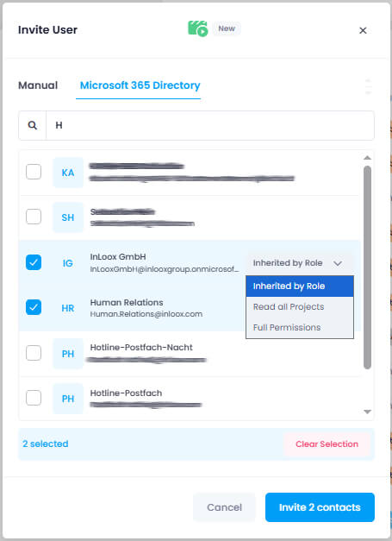Click Clear Selection
The image size is (392, 541).
pos(327,444)
